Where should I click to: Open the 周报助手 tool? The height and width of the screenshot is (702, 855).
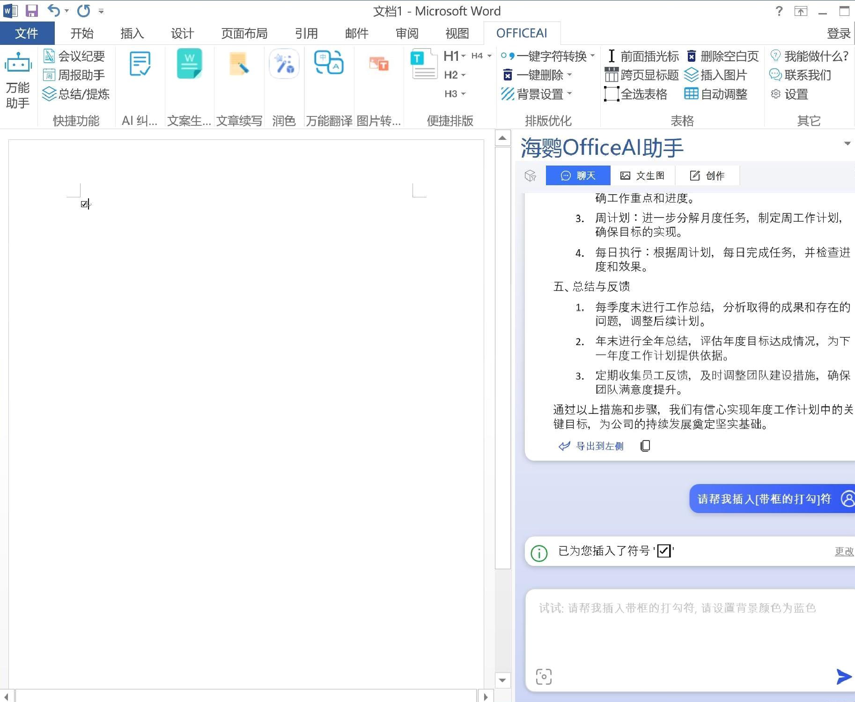[x=74, y=75]
